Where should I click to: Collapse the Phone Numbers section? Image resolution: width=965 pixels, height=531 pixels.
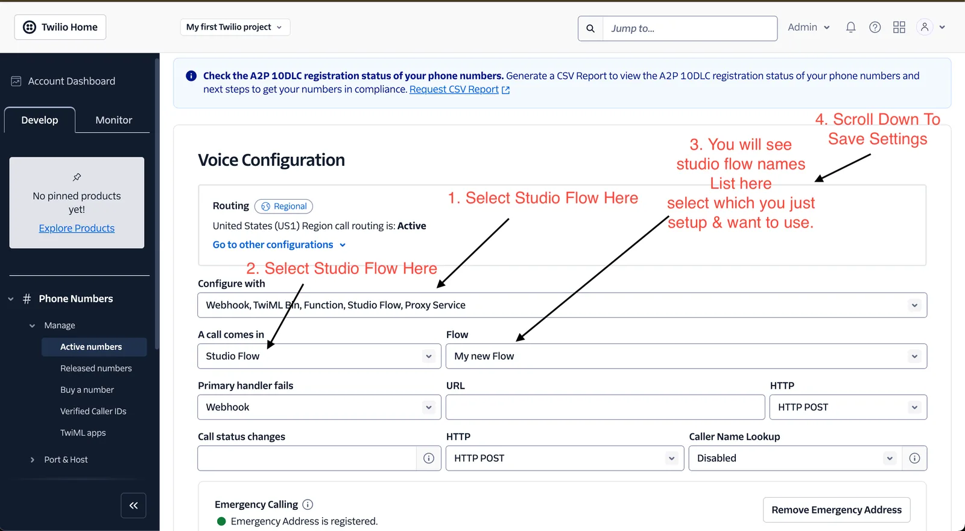coord(11,299)
